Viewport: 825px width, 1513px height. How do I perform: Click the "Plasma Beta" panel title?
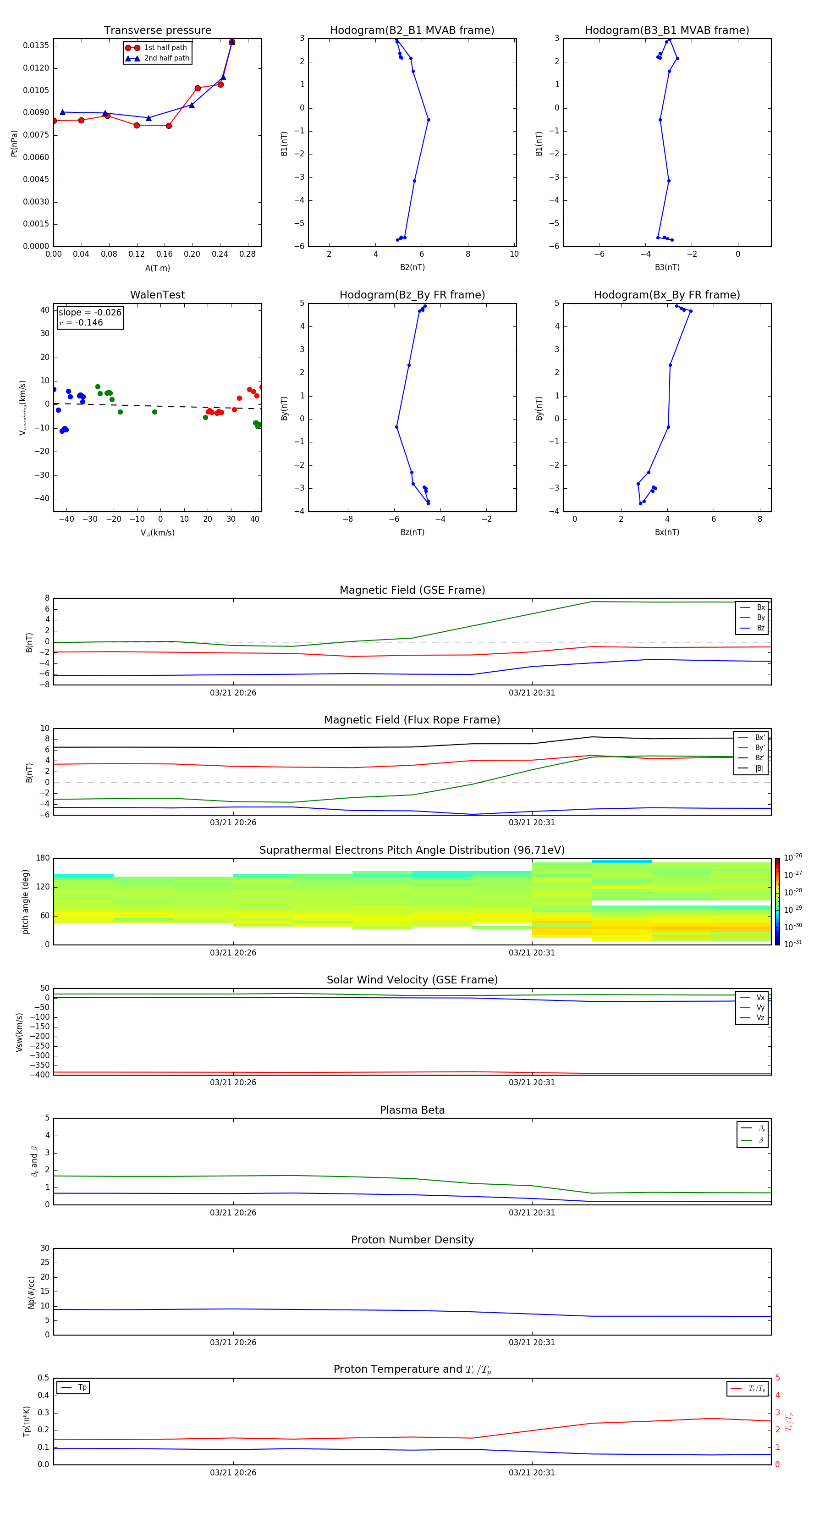(x=412, y=1110)
